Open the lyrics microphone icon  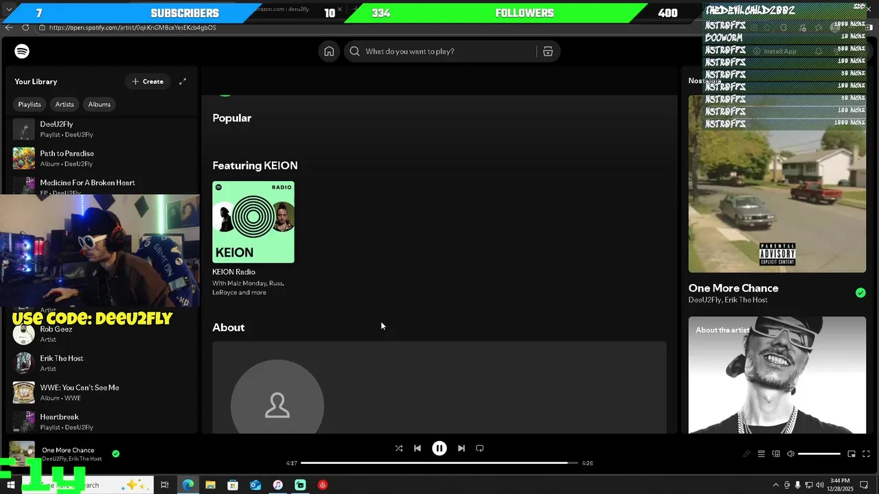(746, 454)
